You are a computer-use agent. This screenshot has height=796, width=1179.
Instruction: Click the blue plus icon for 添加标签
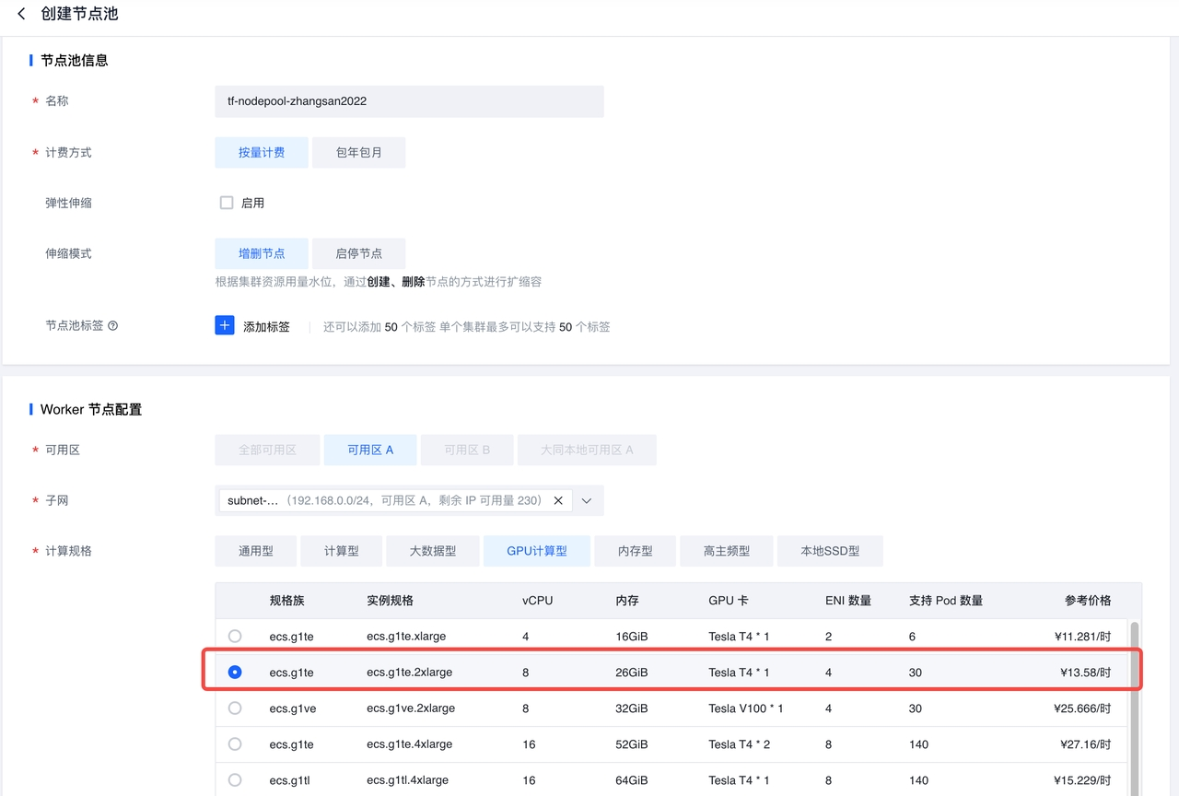[x=225, y=325]
